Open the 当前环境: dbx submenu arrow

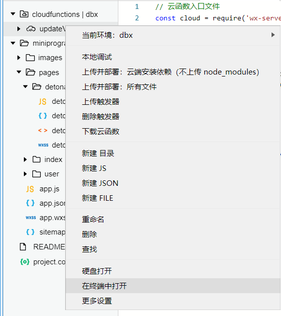coord(273,35)
